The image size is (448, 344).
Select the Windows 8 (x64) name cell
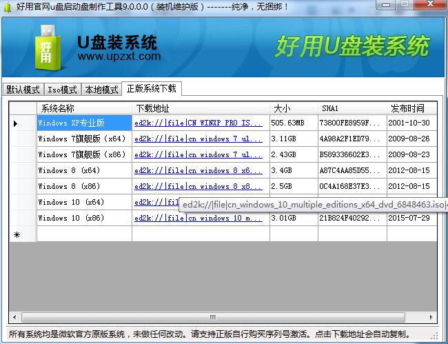84,170
